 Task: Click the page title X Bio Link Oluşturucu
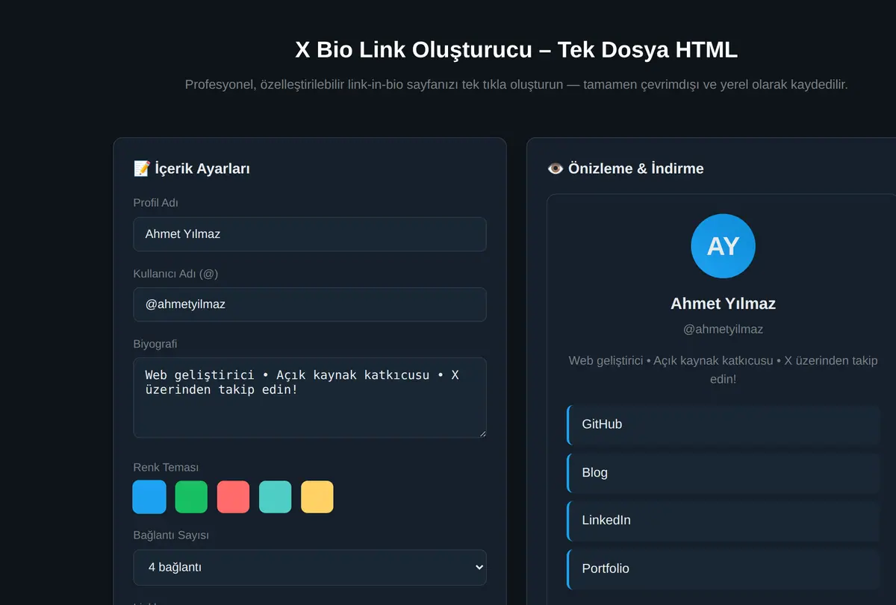pos(517,50)
